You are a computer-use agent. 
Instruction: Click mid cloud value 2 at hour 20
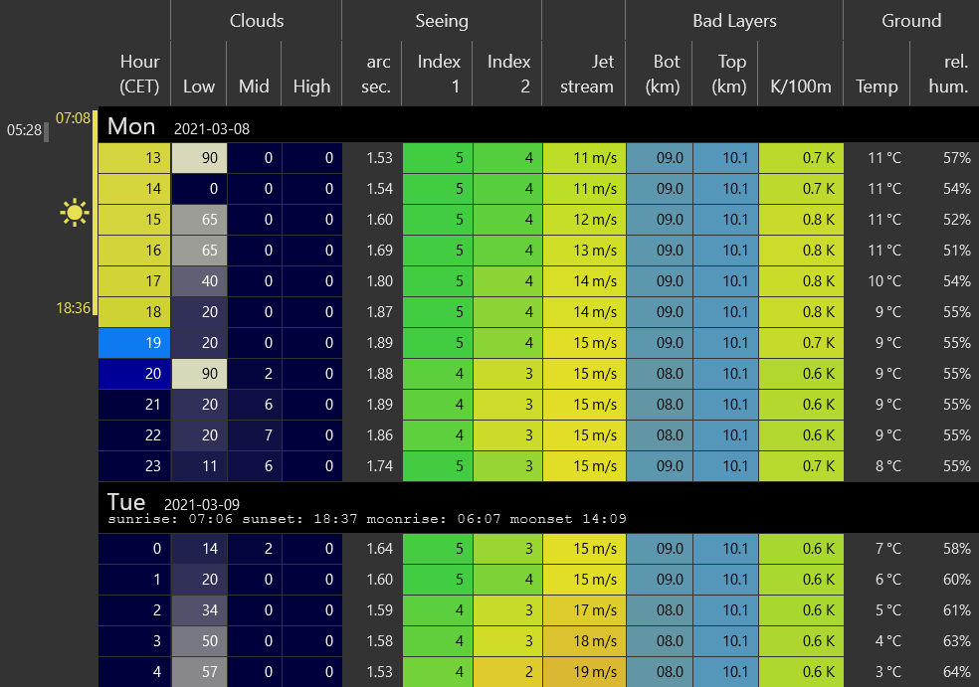[254, 373]
